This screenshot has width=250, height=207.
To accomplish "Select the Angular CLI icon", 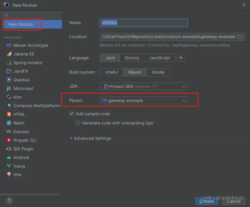I will pyautogui.click(x=9, y=140).
